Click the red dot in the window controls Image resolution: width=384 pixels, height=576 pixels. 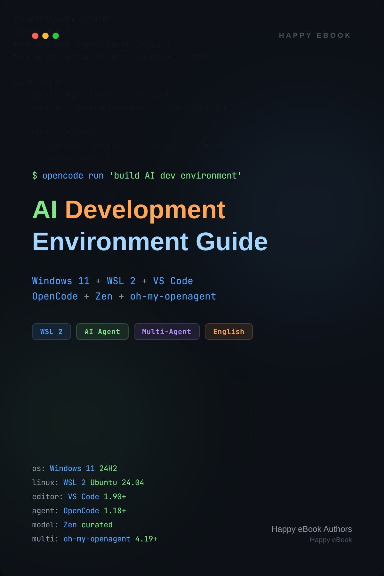point(35,36)
